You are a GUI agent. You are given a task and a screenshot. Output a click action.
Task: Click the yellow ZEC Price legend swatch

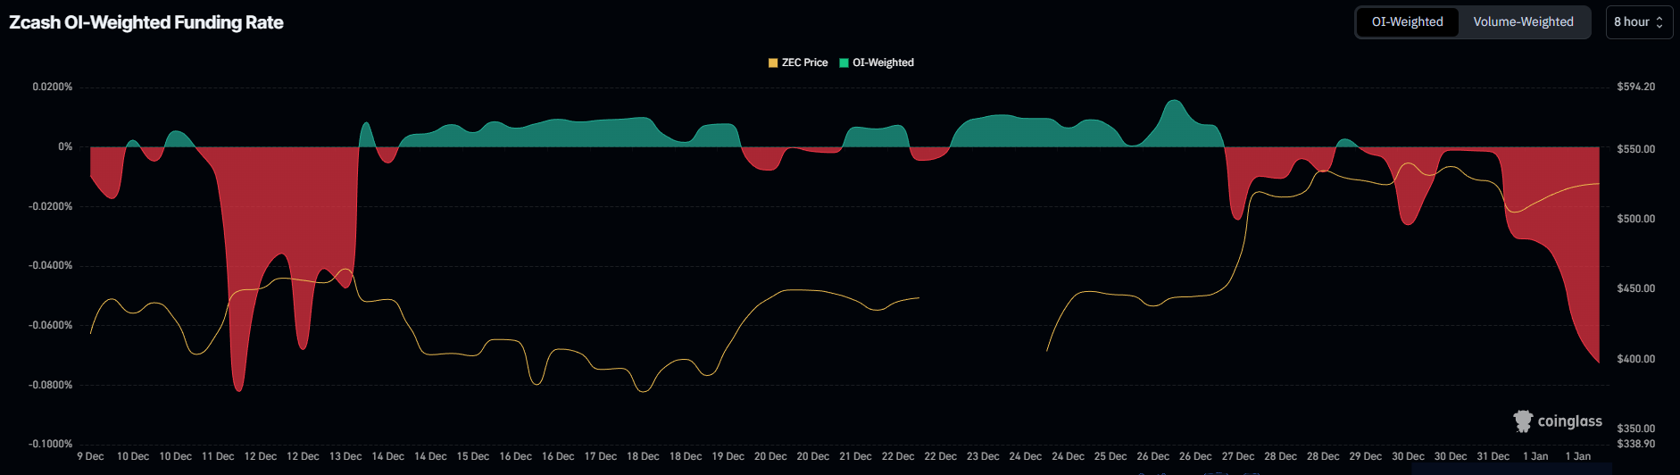click(773, 62)
